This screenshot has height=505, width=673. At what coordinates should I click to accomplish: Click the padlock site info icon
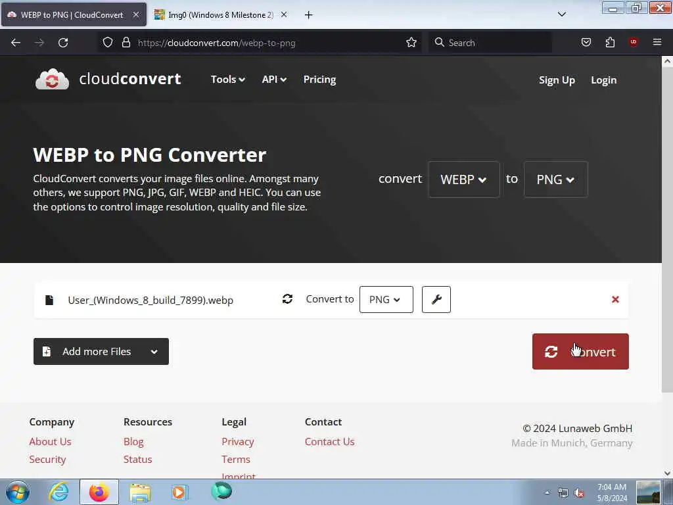tap(126, 42)
